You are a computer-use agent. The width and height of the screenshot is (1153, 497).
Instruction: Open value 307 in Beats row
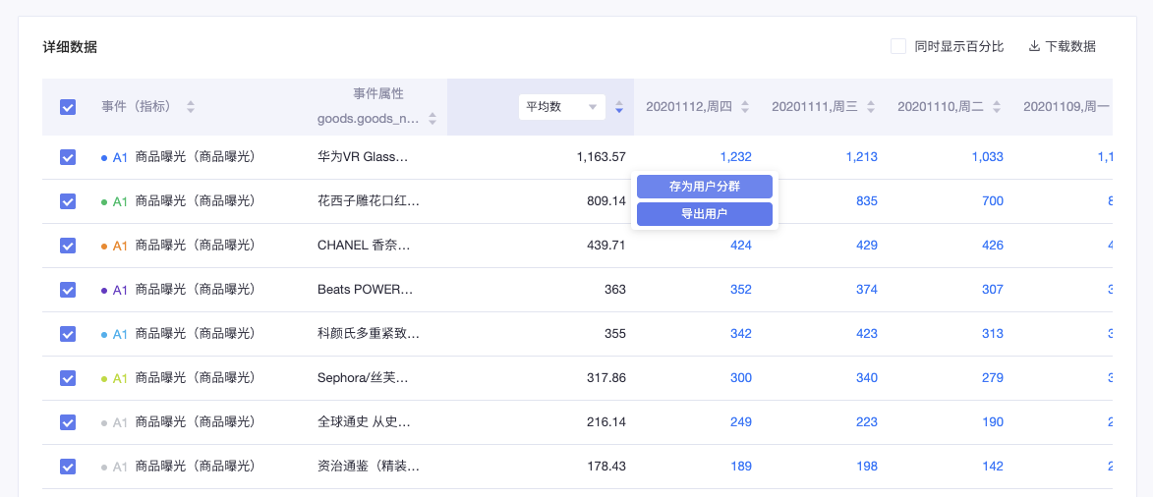[993, 289]
